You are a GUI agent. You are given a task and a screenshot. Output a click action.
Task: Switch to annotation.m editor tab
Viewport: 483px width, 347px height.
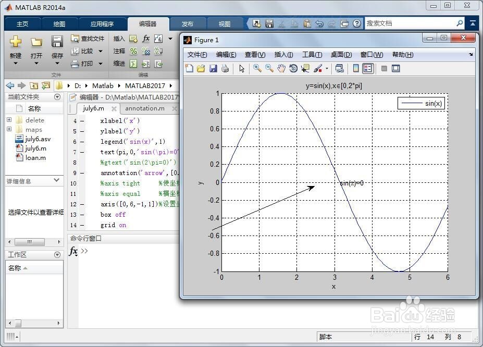tap(145, 108)
